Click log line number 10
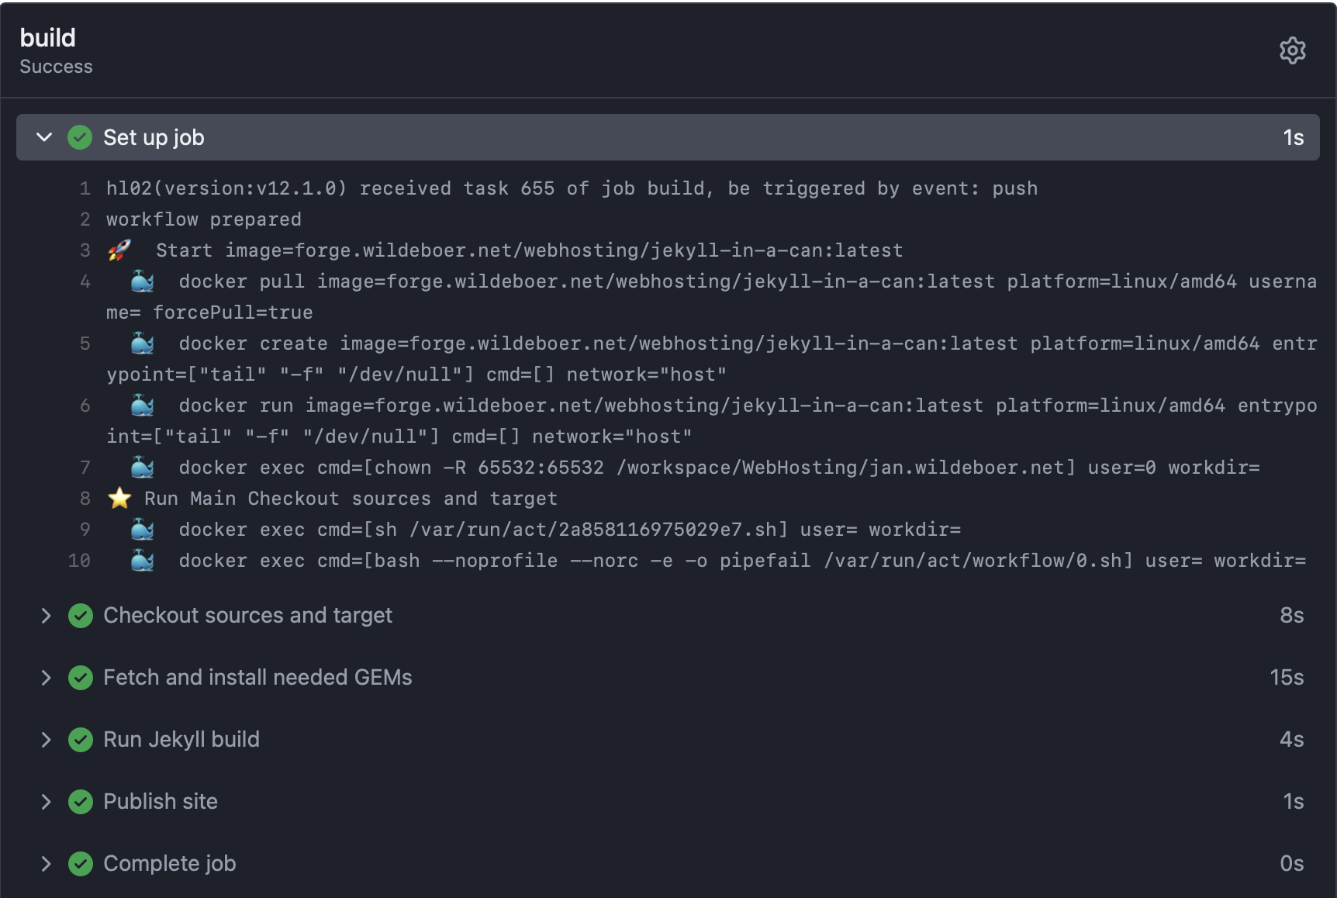Image resolution: width=1337 pixels, height=898 pixels. (79, 561)
